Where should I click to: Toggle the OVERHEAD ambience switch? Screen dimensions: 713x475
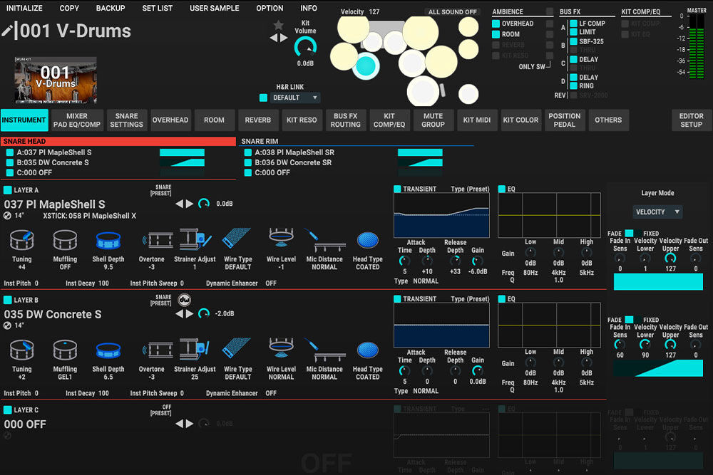496,24
